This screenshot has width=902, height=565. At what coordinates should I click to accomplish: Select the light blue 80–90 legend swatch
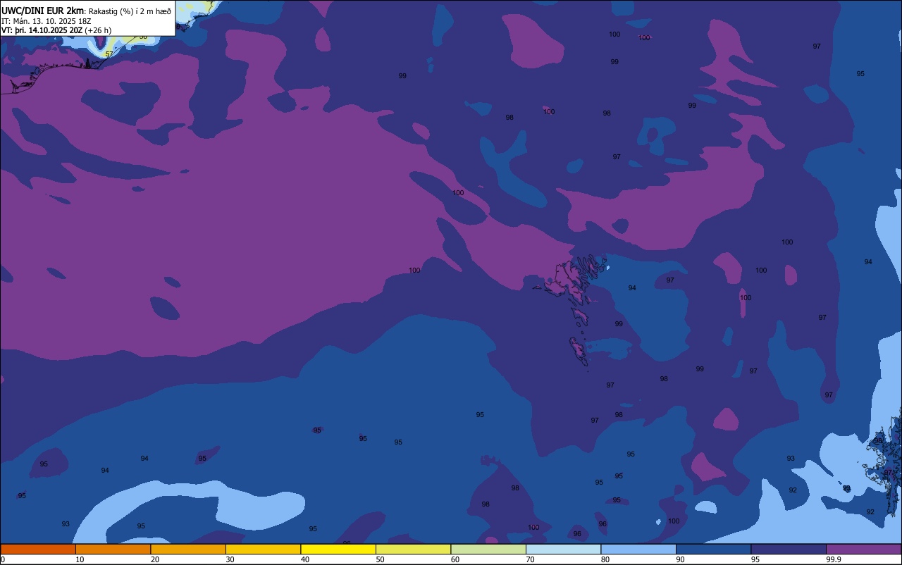(638, 549)
